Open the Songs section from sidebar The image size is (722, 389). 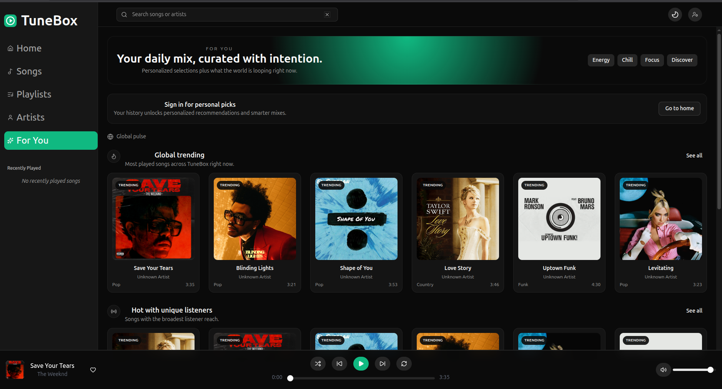tap(29, 71)
